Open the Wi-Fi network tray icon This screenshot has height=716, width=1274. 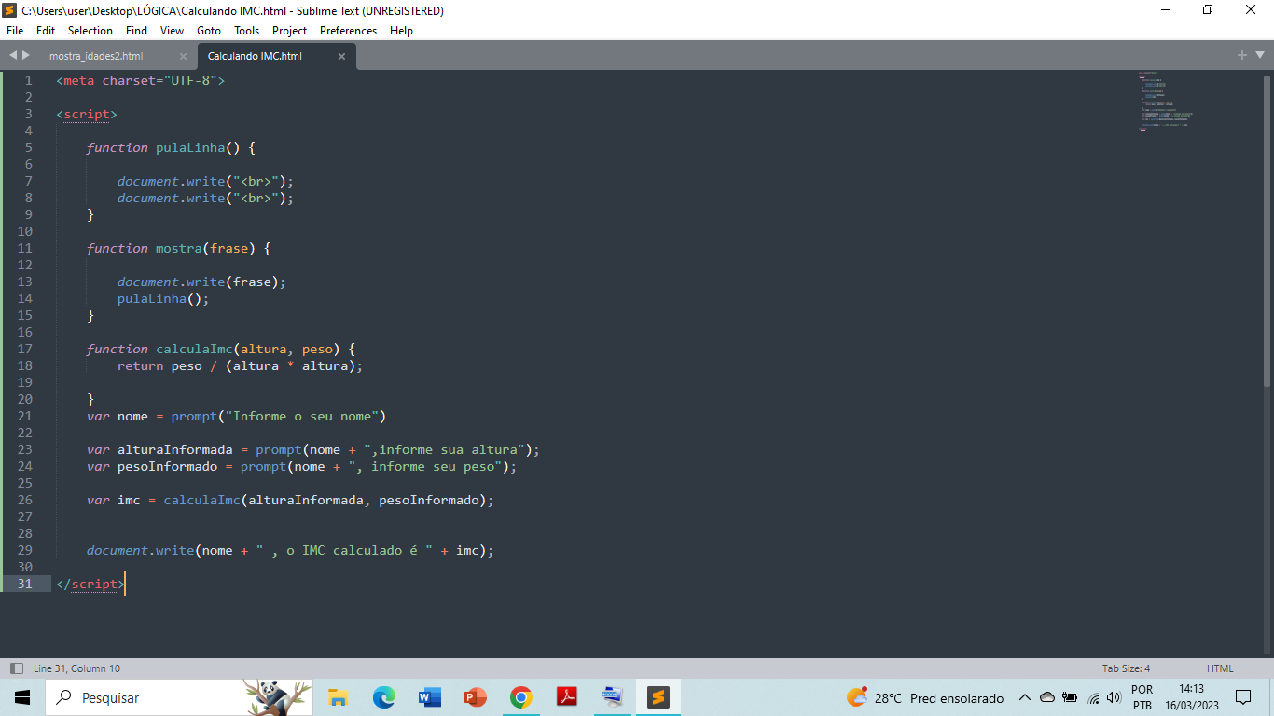click(1093, 697)
